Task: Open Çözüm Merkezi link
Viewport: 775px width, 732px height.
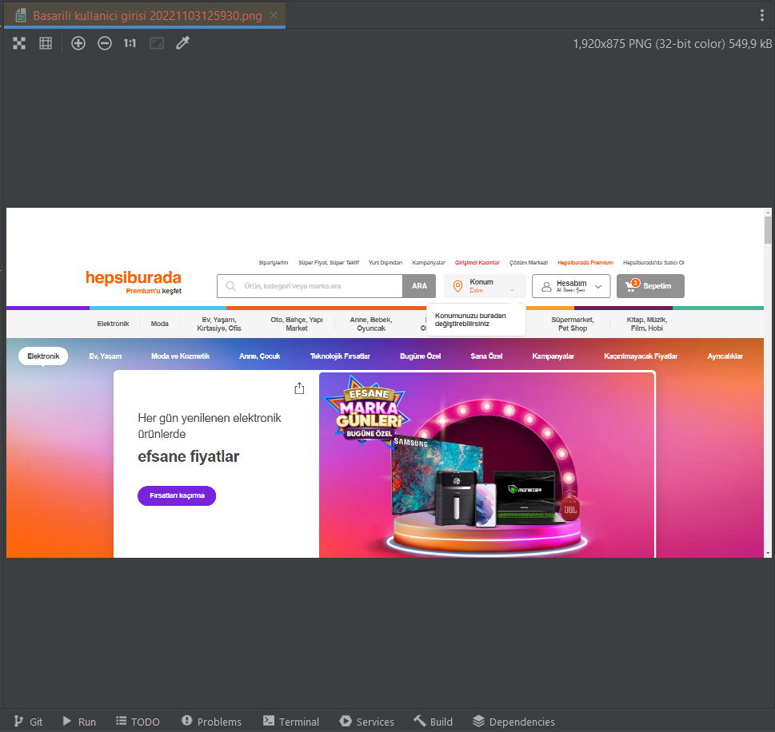Action: click(x=529, y=263)
